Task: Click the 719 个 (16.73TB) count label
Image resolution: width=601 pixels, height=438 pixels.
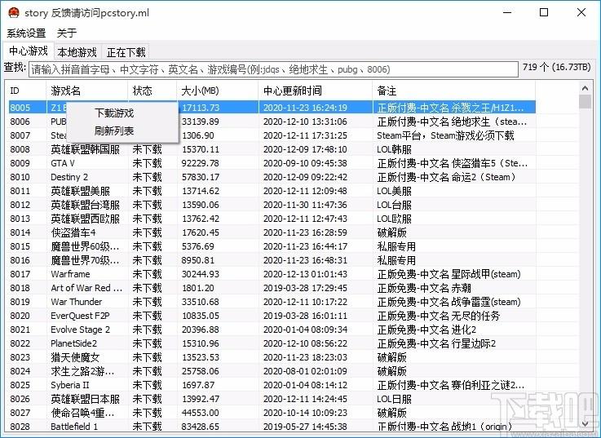Action: (556, 67)
